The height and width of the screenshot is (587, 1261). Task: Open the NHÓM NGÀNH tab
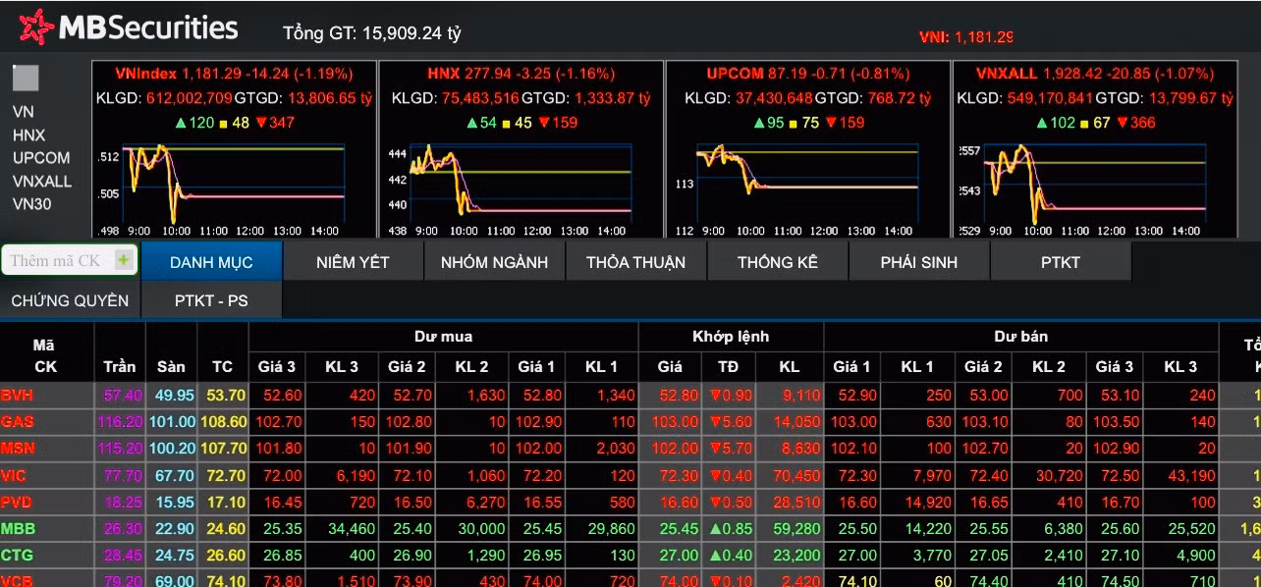pos(494,262)
